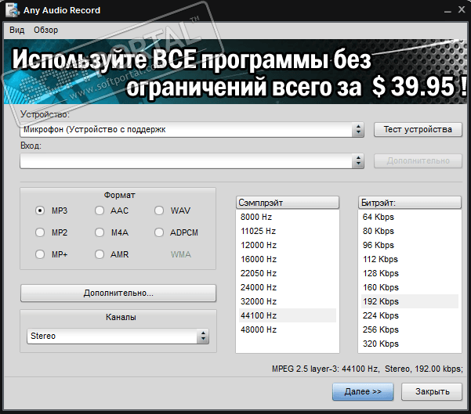Select the MP2 format radio button

pyautogui.click(x=40, y=232)
